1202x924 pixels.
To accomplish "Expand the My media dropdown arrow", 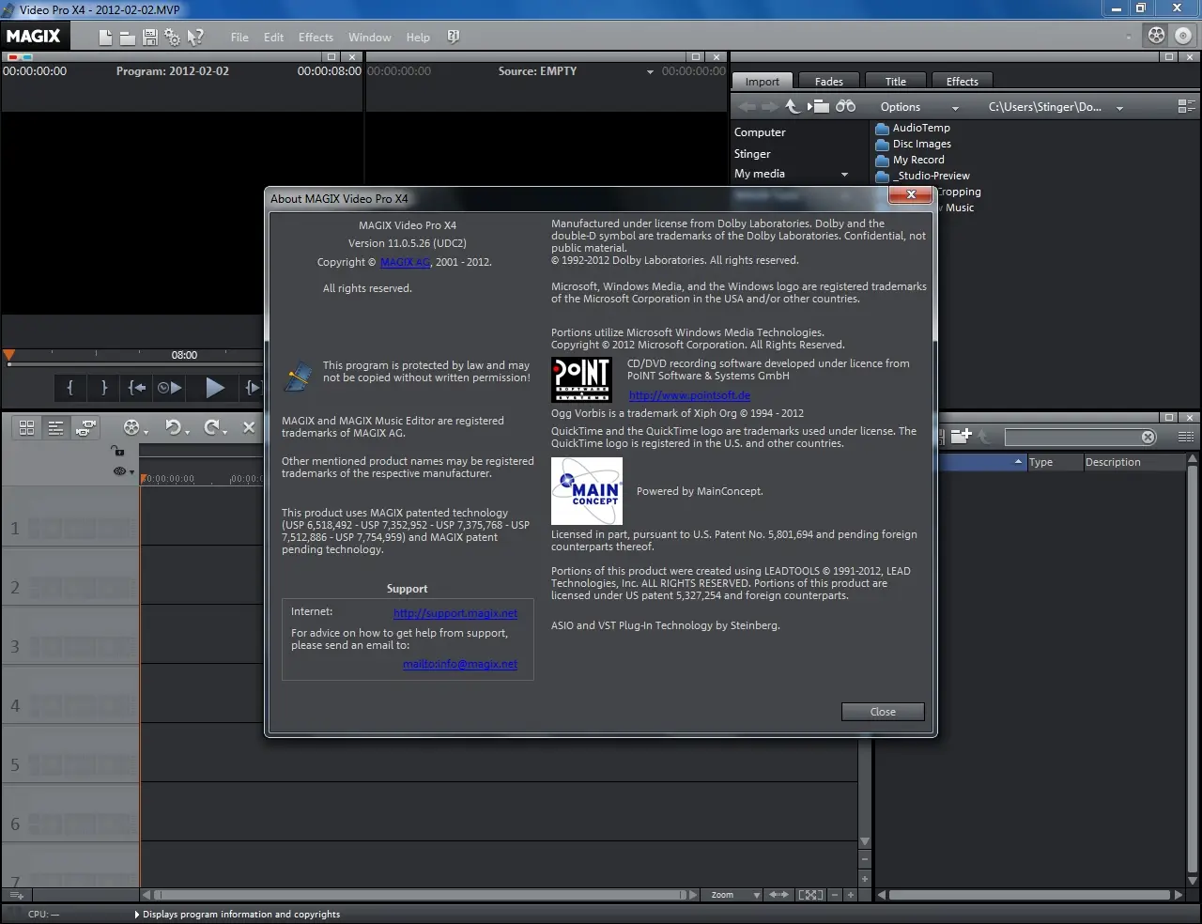I will coord(844,175).
